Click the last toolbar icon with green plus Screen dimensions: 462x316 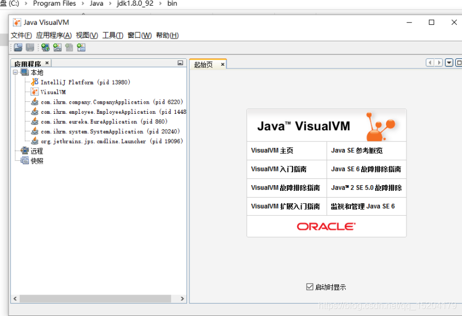(81, 48)
